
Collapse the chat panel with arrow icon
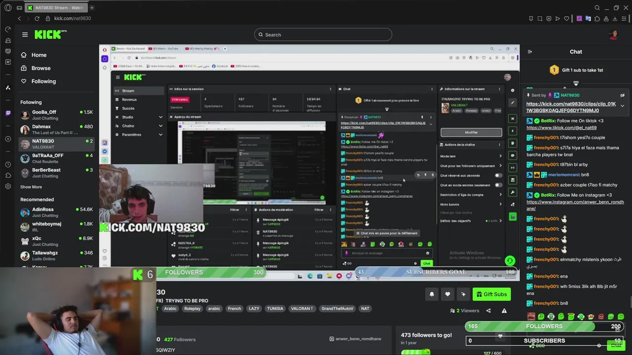(530, 51)
